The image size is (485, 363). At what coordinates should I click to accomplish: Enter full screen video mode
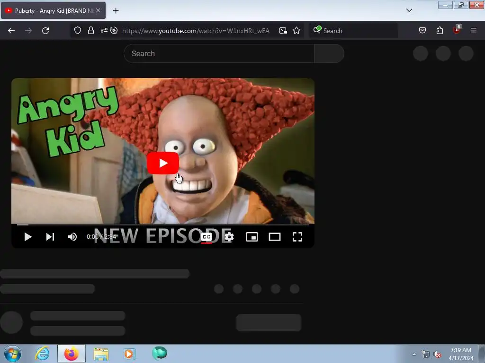[297, 237]
